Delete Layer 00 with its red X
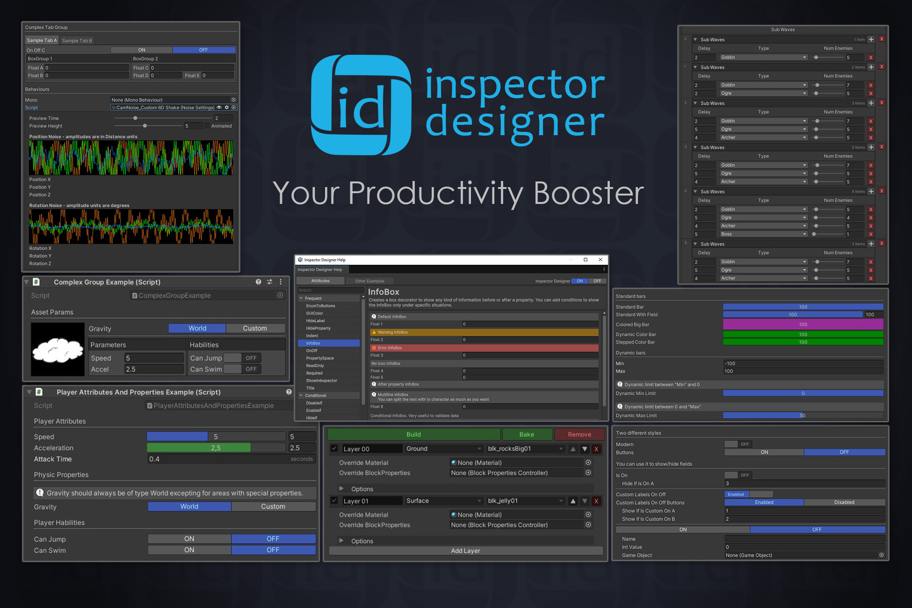The width and height of the screenshot is (912, 608). click(x=596, y=449)
